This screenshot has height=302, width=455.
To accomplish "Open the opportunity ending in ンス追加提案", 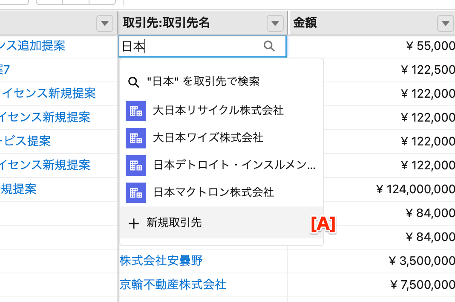I will (x=33, y=46).
